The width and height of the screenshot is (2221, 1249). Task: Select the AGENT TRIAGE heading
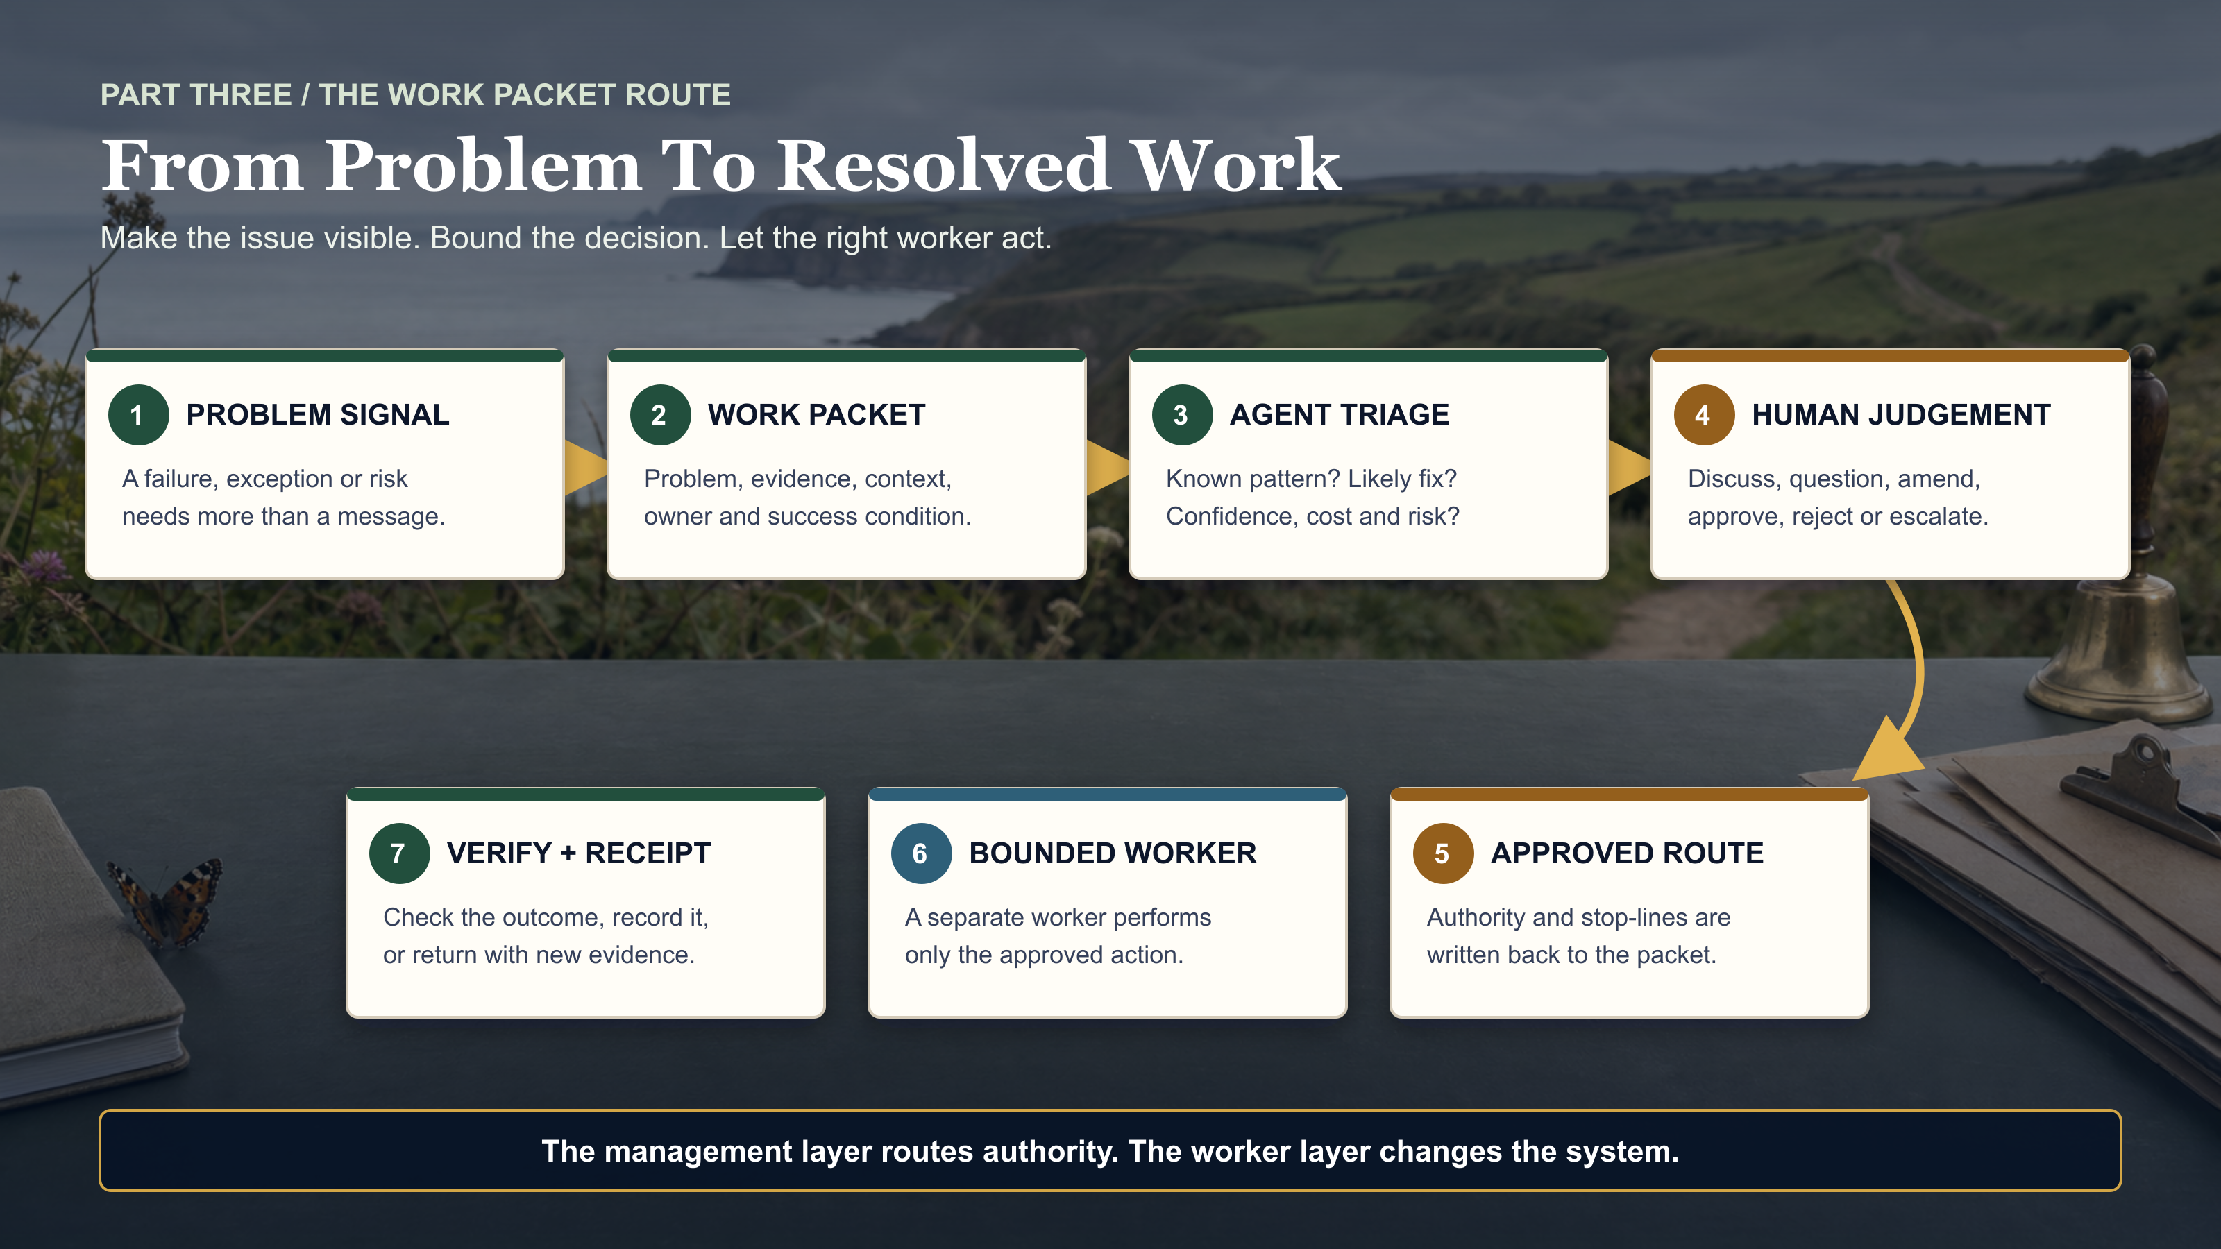(1339, 415)
